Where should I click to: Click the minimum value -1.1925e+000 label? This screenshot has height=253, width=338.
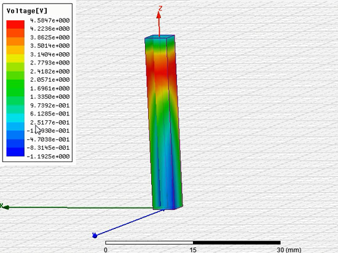click(x=48, y=157)
